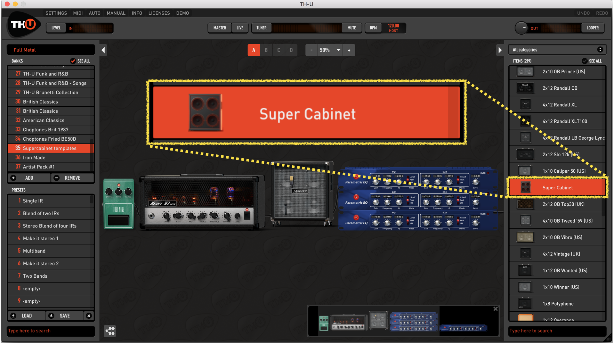The height and width of the screenshot is (344, 614).
Task: Click the items search field
Action: click(x=557, y=331)
